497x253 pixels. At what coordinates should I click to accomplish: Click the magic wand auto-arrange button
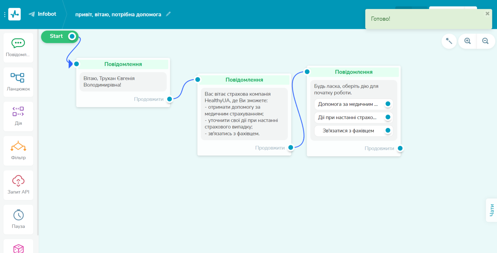[x=449, y=41]
